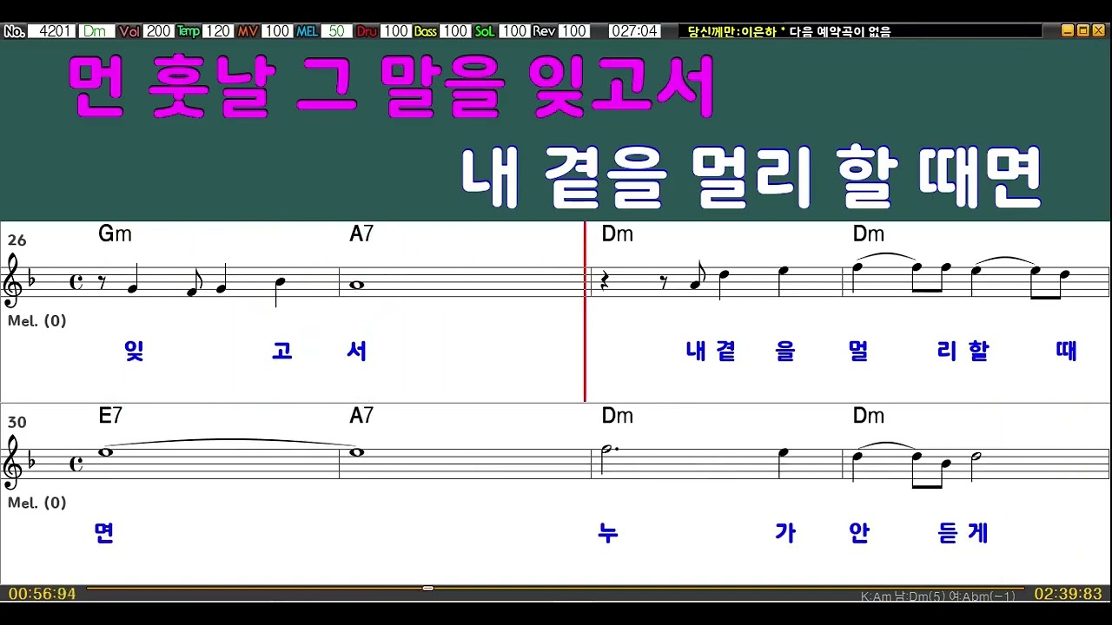Click the SoL value 100
1112x625 pixels.
click(x=513, y=31)
